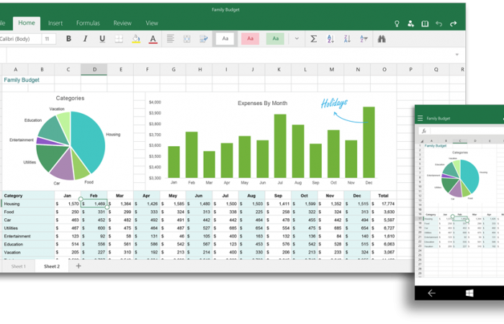
Task: Click the font size 11 field
Action: point(48,39)
